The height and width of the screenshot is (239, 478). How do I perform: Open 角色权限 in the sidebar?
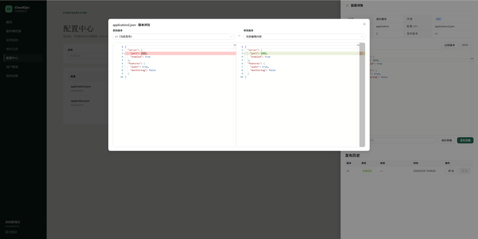point(23,76)
